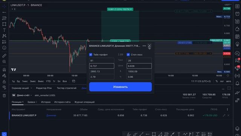Viewport: 241px width, 136px height.
Task: Minimize the bottom trading panel
Action: [x=223, y=89]
